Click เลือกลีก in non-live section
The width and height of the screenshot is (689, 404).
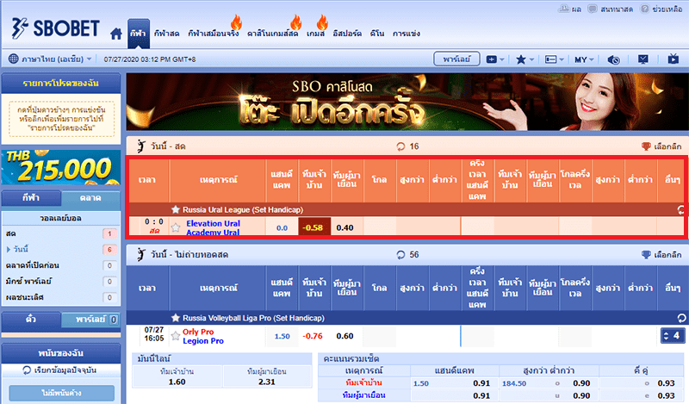point(667,254)
